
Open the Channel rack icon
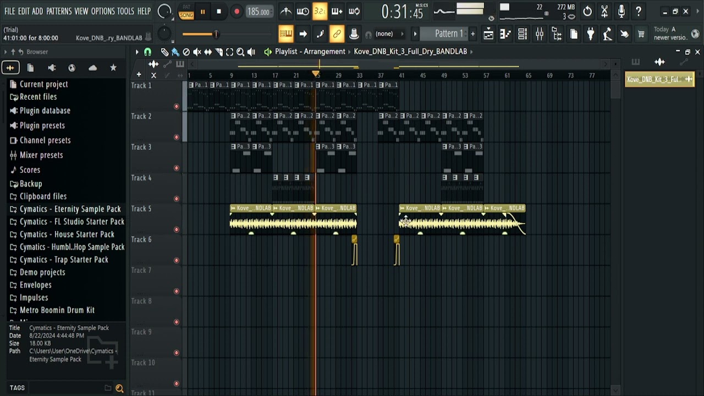(522, 35)
